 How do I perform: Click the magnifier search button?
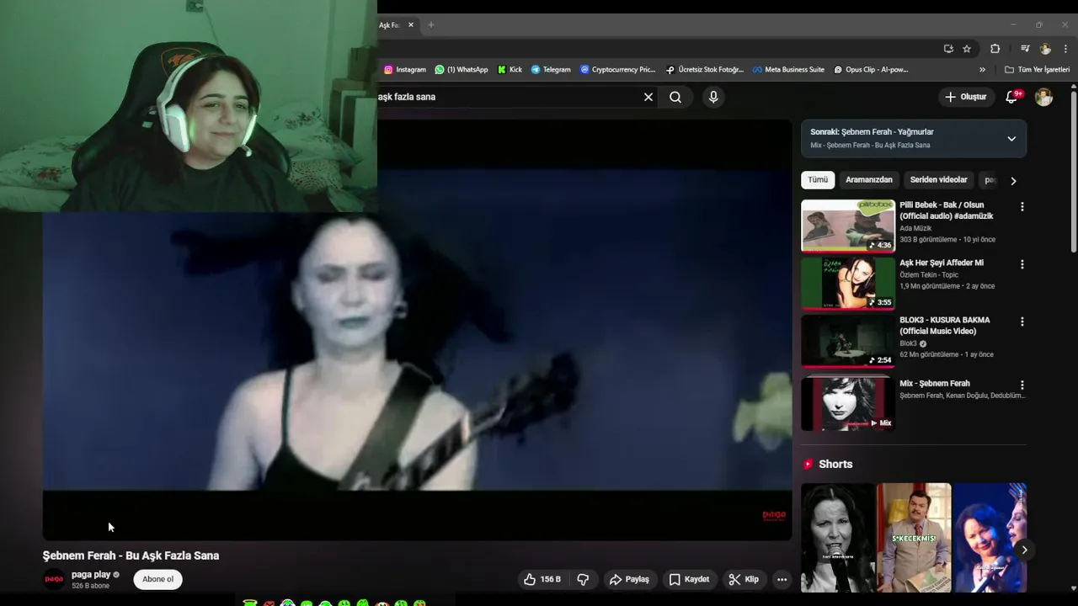click(x=675, y=97)
